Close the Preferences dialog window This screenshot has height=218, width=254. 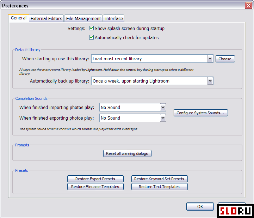(x=248, y=6)
